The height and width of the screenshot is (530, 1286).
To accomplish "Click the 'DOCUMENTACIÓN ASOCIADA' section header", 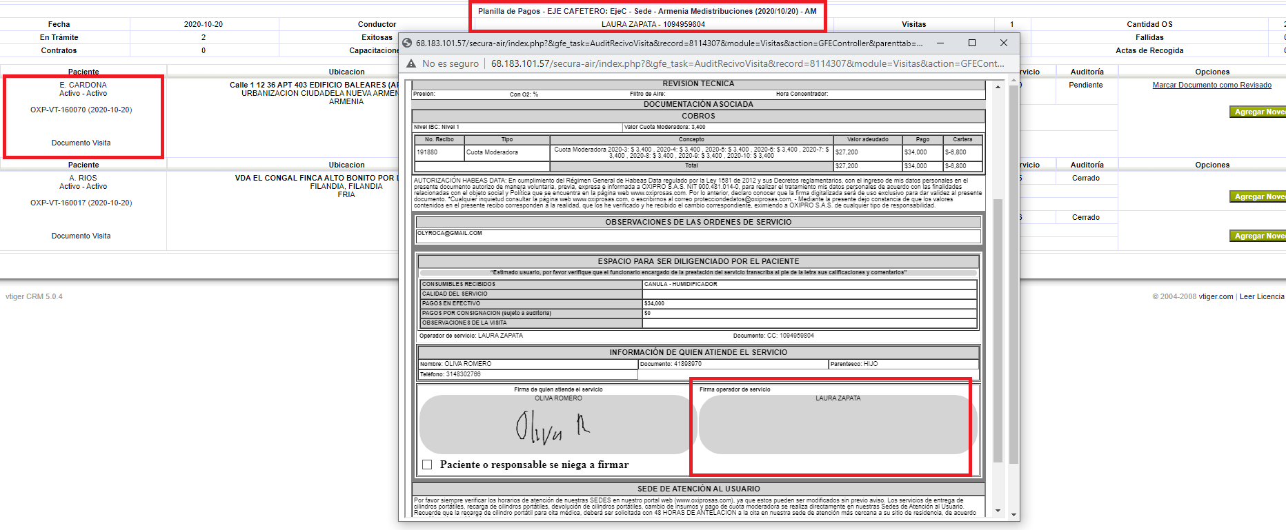I will [x=698, y=105].
